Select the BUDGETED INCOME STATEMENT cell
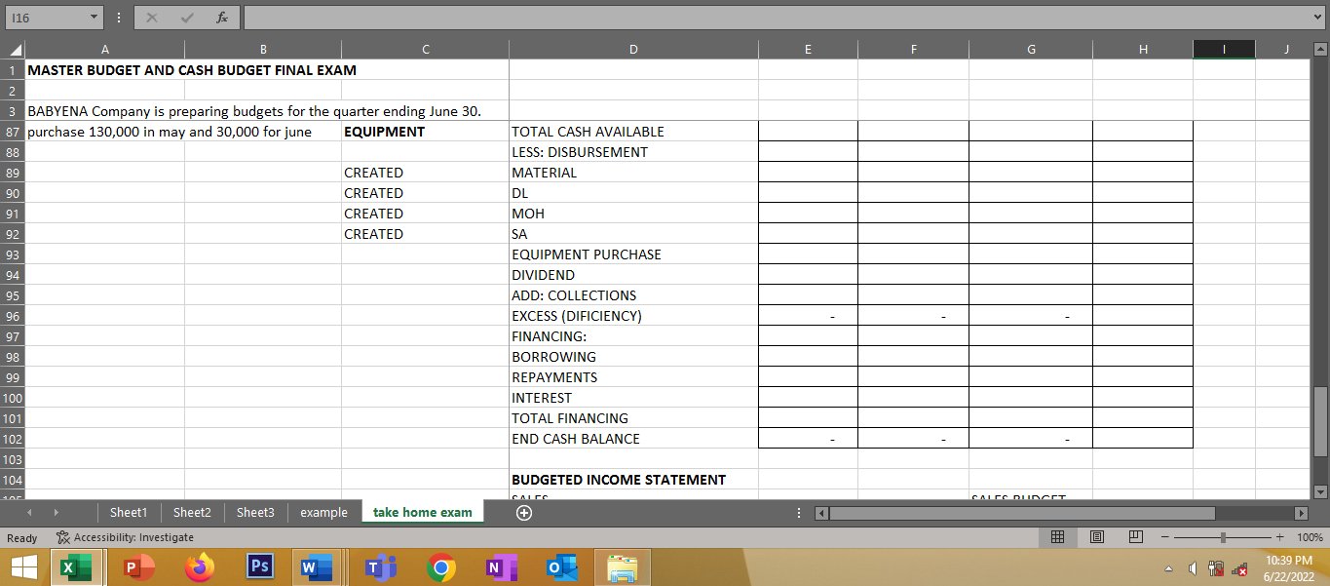Screen dimensions: 1330x586 click(x=633, y=480)
